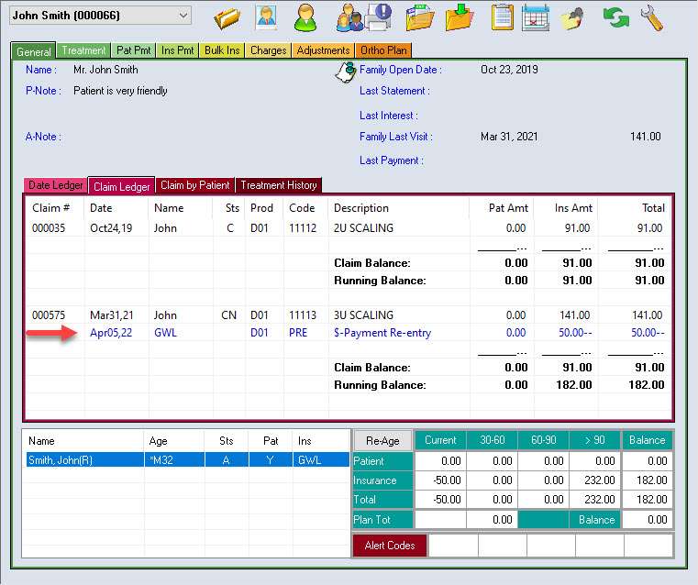698x585 pixels.
Task: Select claim number 000575 row
Action: (x=349, y=315)
